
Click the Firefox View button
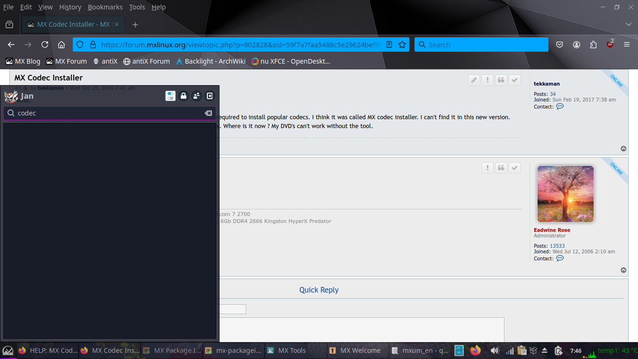coord(9,24)
